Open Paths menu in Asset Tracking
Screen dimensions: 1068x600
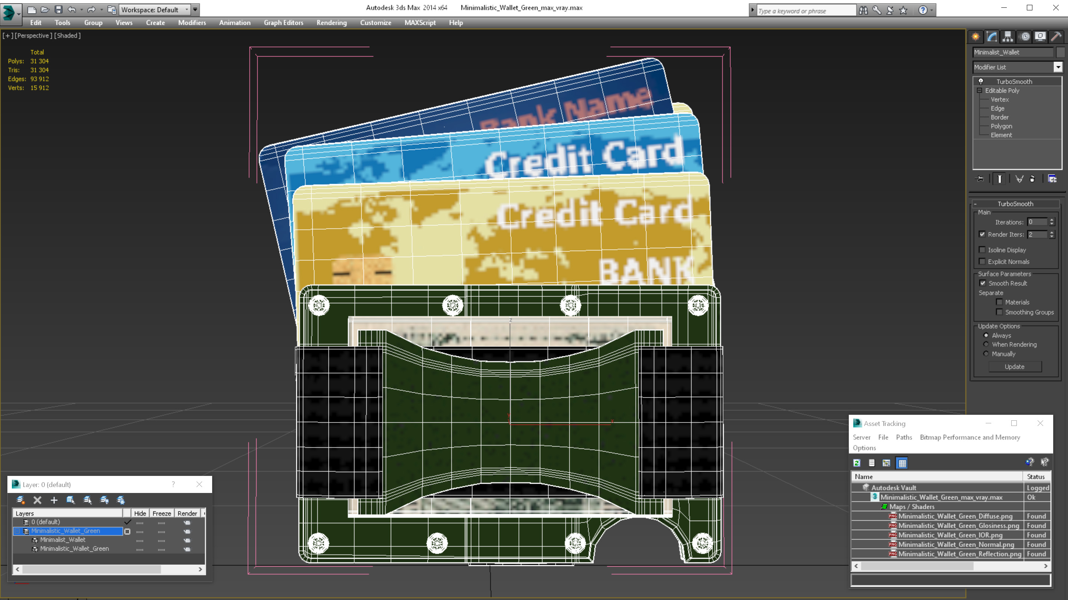904,437
